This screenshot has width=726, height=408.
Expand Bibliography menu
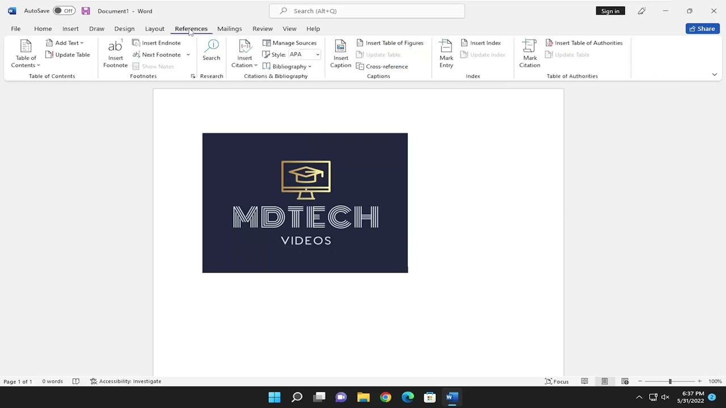[287, 66]
